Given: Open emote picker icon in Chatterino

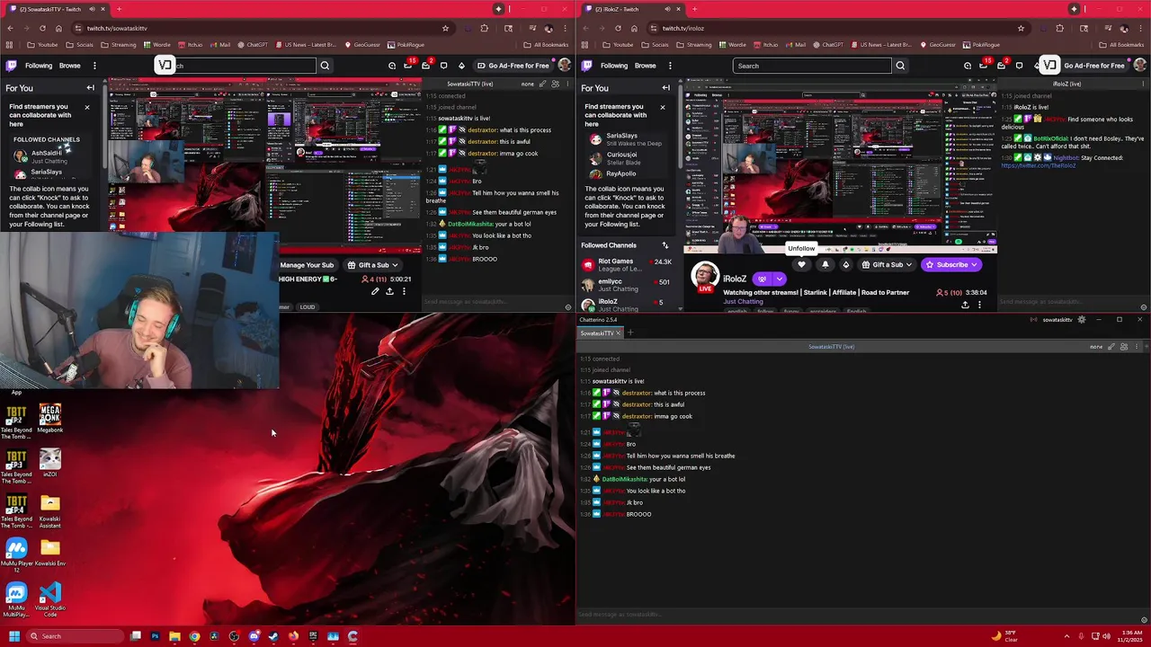Looking at the screenshot, I should pyautogui.click(x=1144, y=619).
